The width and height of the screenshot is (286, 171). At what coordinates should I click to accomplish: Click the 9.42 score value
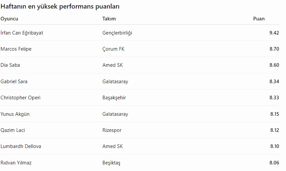click(x=274, y=33)
